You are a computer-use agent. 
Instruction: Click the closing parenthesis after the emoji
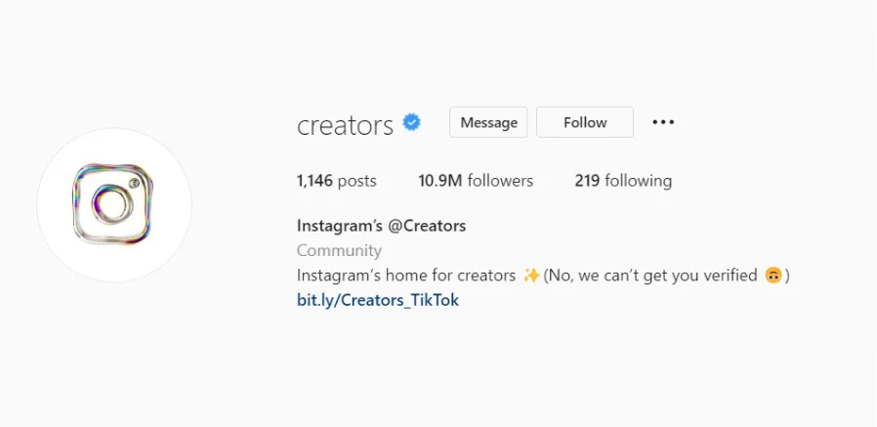point(787,276)
